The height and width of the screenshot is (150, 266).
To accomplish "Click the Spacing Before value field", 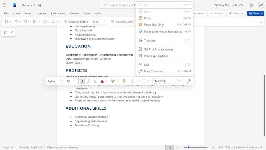I will click(x=97, y=22).
